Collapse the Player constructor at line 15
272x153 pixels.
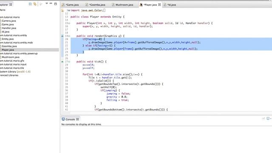69,23
